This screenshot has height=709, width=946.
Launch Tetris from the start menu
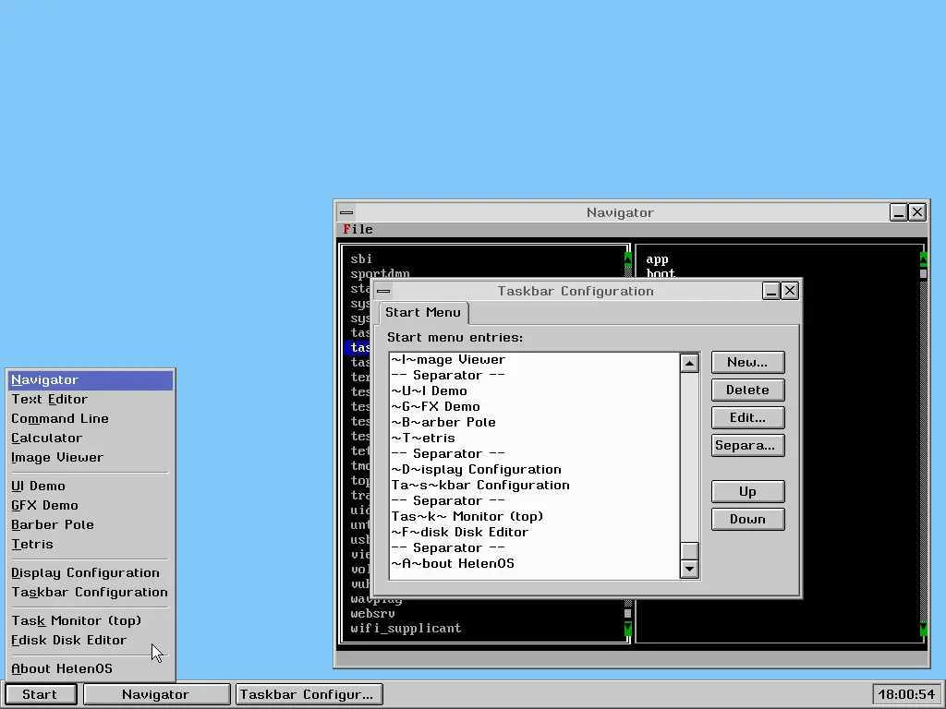pos(32,544)
